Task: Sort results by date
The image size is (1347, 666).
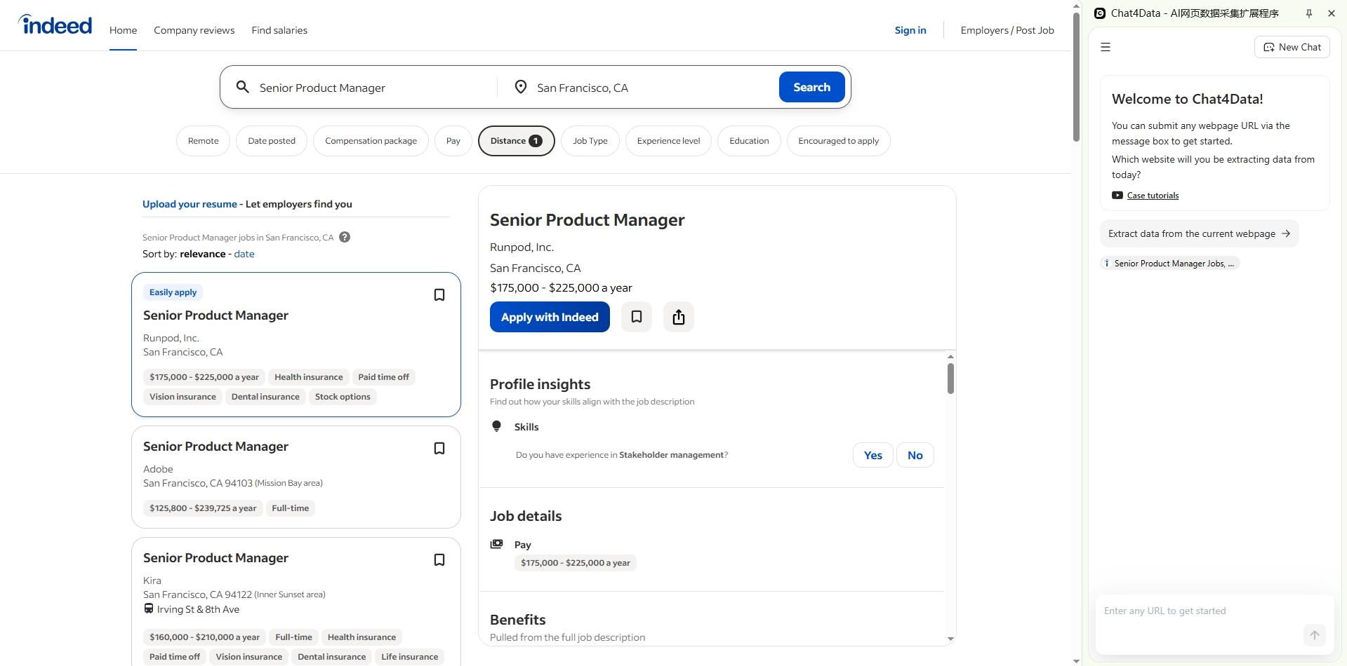Action: (x=244, y=254)
